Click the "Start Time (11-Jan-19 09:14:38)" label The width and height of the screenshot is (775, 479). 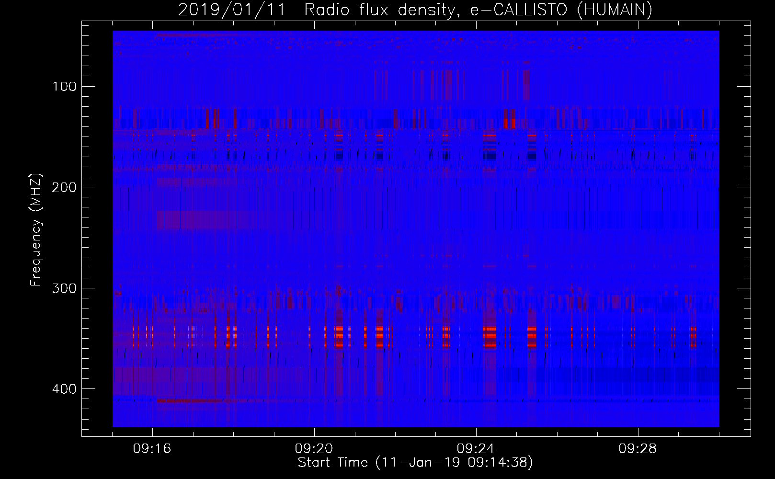(415, 463)
